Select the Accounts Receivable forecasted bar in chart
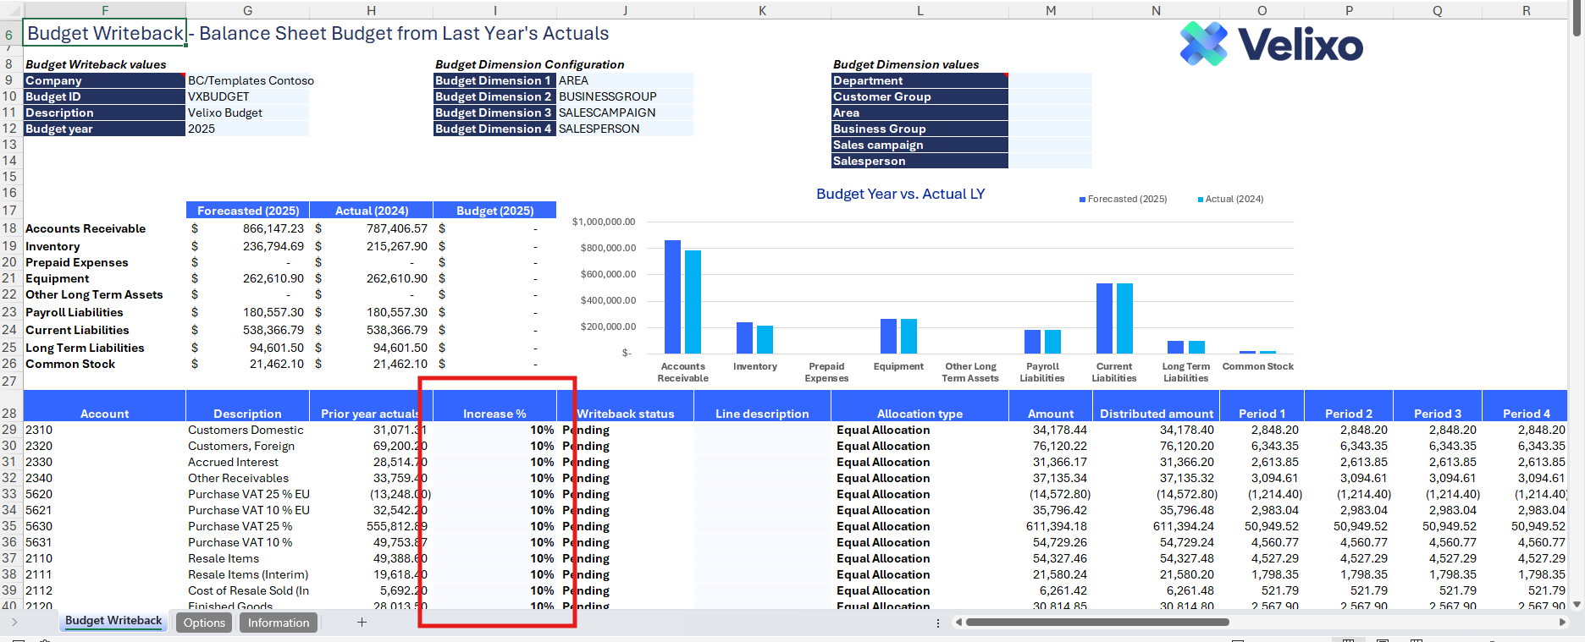Screen dimensions: 1585x642 (672, 296)
